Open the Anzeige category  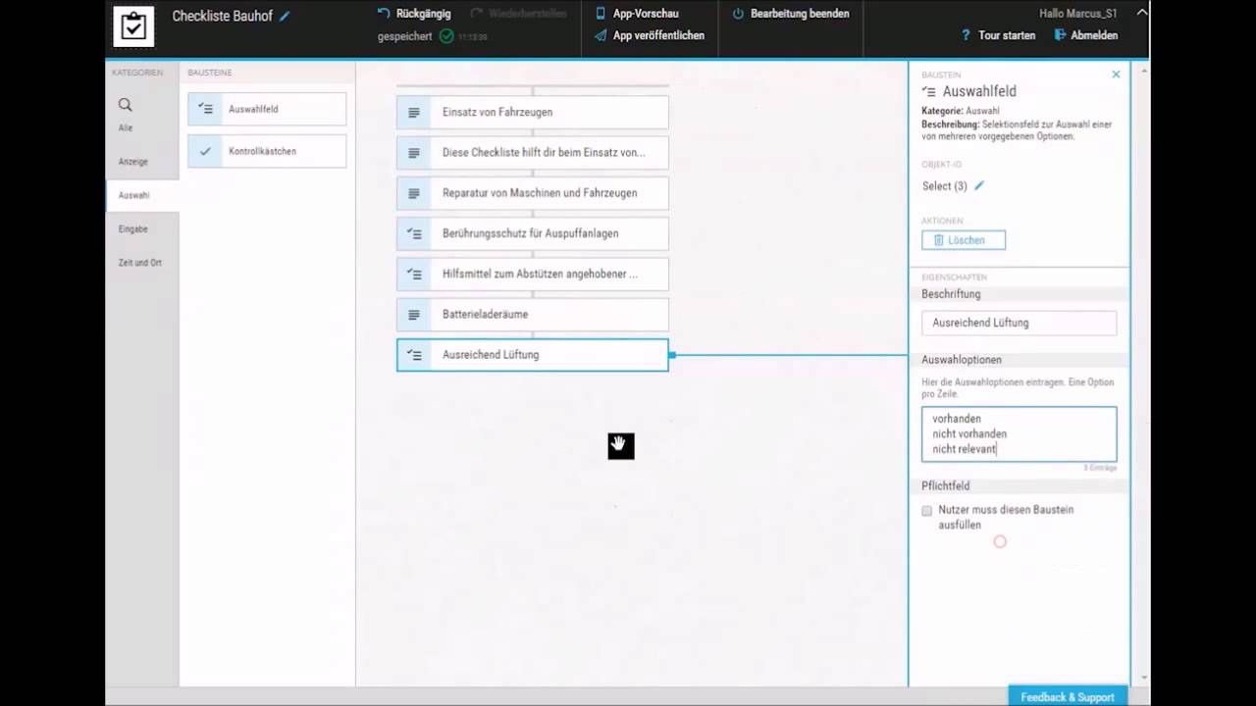pyautogui.click(x=133, y=162)
